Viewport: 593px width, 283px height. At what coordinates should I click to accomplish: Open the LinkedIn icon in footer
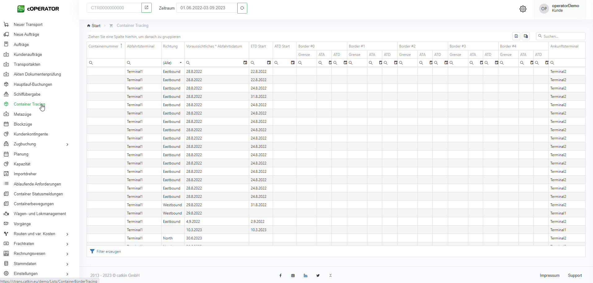[305, 276]
